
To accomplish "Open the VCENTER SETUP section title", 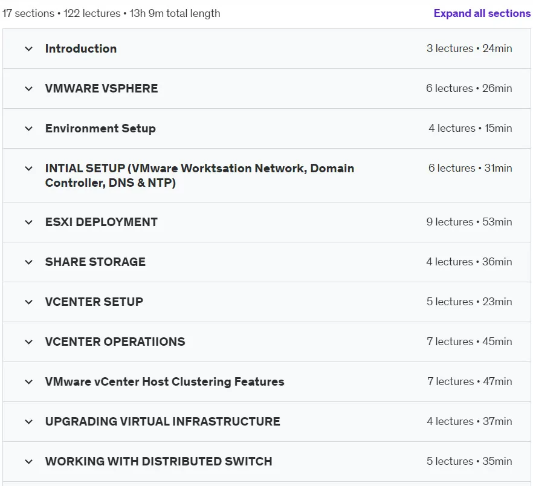I will [x=94, y=302].
